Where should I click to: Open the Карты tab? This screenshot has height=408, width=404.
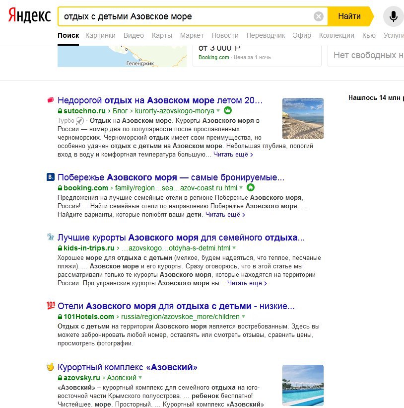coord(162,35)
